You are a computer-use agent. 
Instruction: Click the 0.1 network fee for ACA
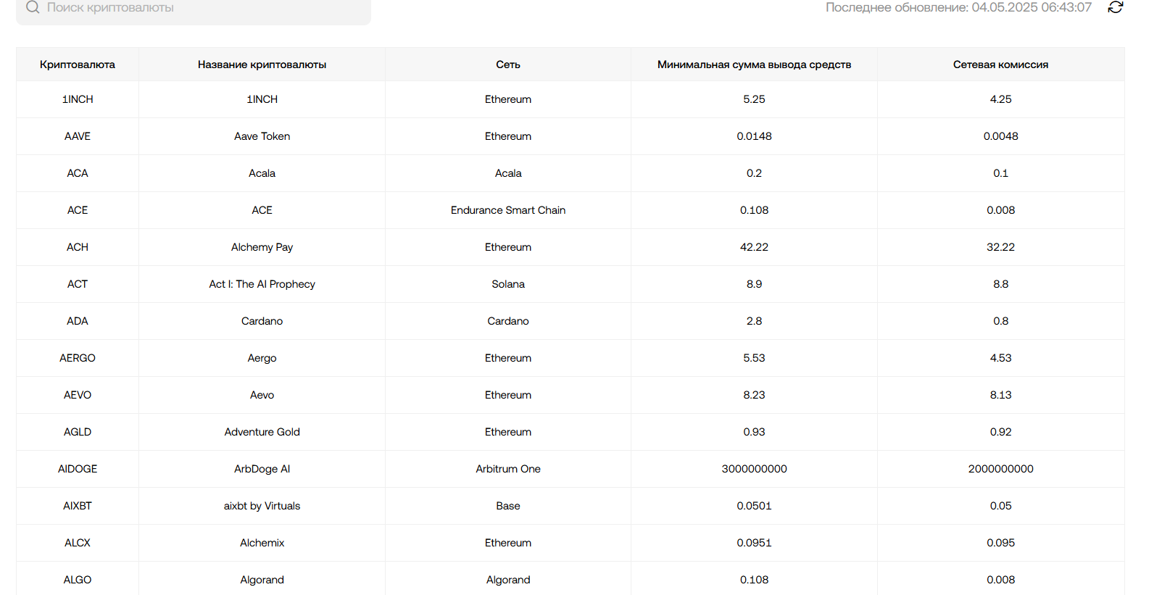tap(1000, 173)
